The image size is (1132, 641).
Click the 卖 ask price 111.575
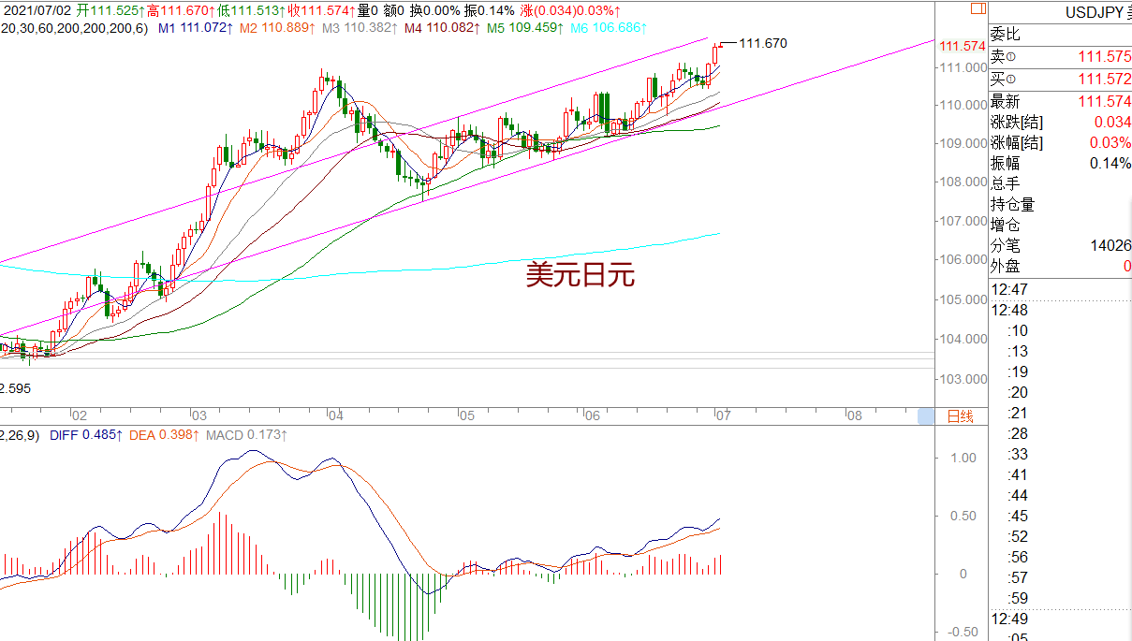pos(1105,56)
